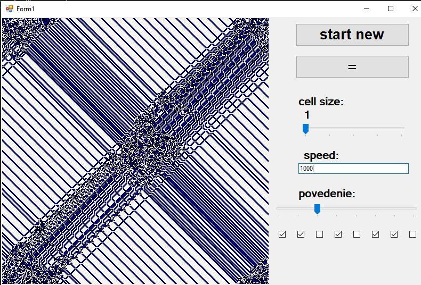
Task: Check the eighth checkbox in the row
Action: [x=412, y=234]
